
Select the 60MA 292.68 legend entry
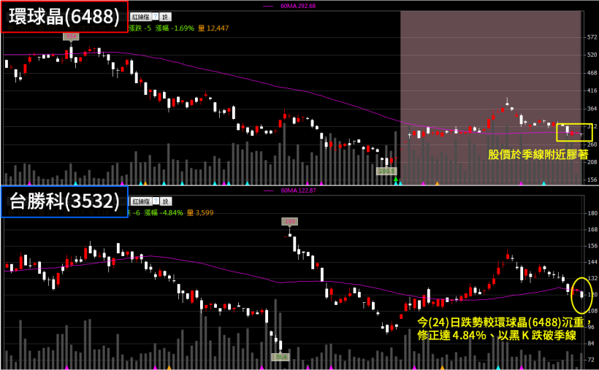pos(289,6)
